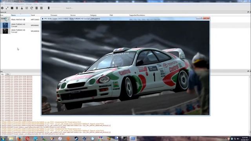
Task: Click the Final Fantasy XIII game icon thumbnail
Action: click(x=5, y=20)
